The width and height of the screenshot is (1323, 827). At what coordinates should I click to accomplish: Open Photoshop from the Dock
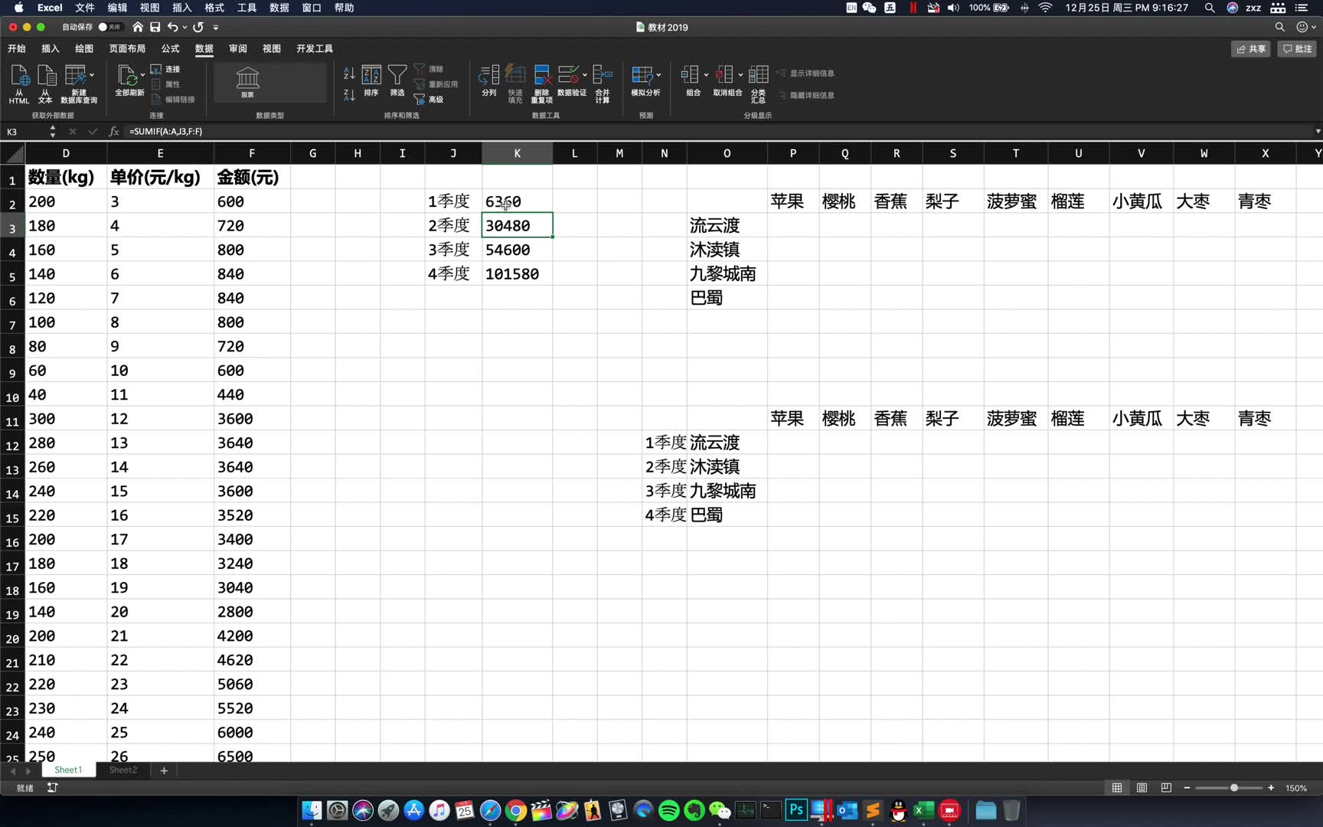coord(795,810)
